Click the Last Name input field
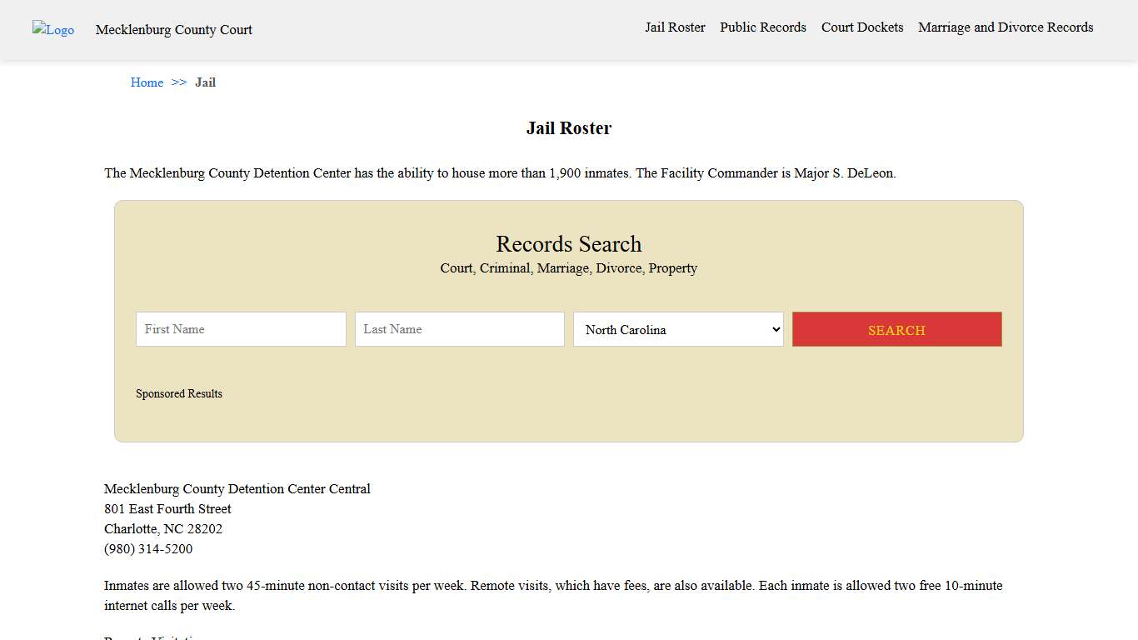 (x=459, y=329)
